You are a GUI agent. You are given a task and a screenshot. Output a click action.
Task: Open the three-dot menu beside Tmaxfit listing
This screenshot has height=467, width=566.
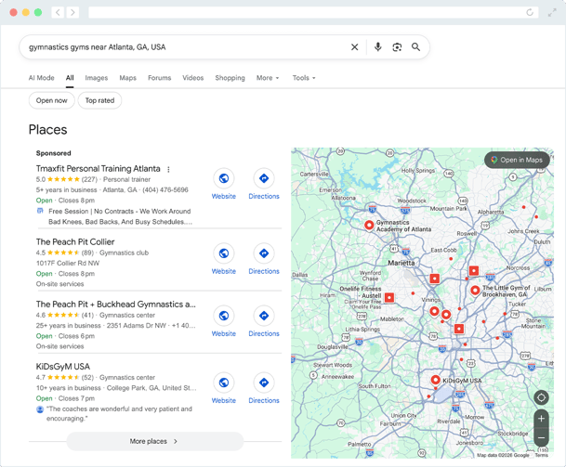[168, 169]
